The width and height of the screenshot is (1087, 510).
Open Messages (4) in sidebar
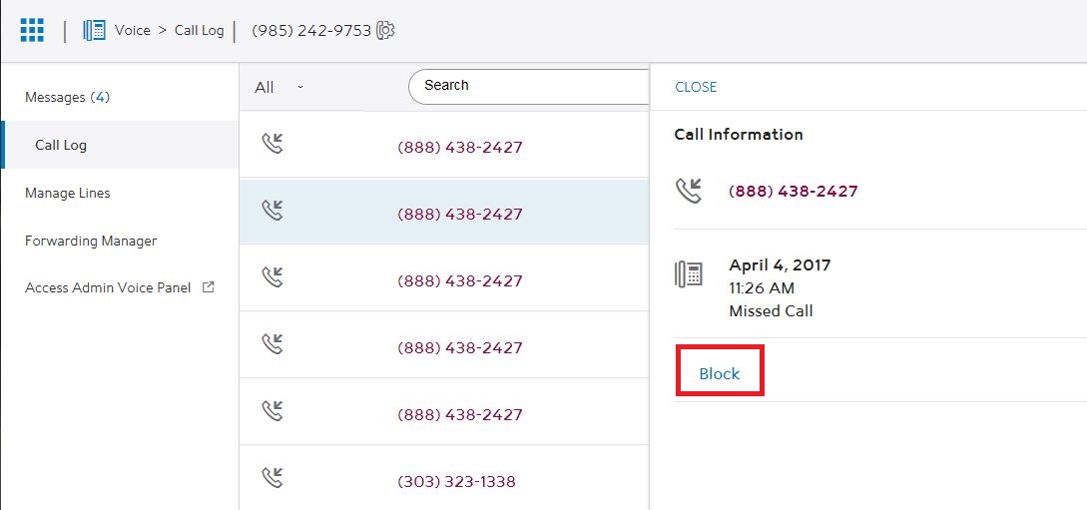67,97
